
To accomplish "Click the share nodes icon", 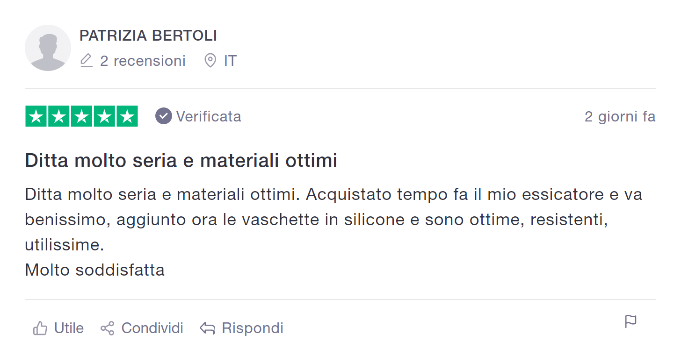I will pyautogui.click(x=108, y=328).
